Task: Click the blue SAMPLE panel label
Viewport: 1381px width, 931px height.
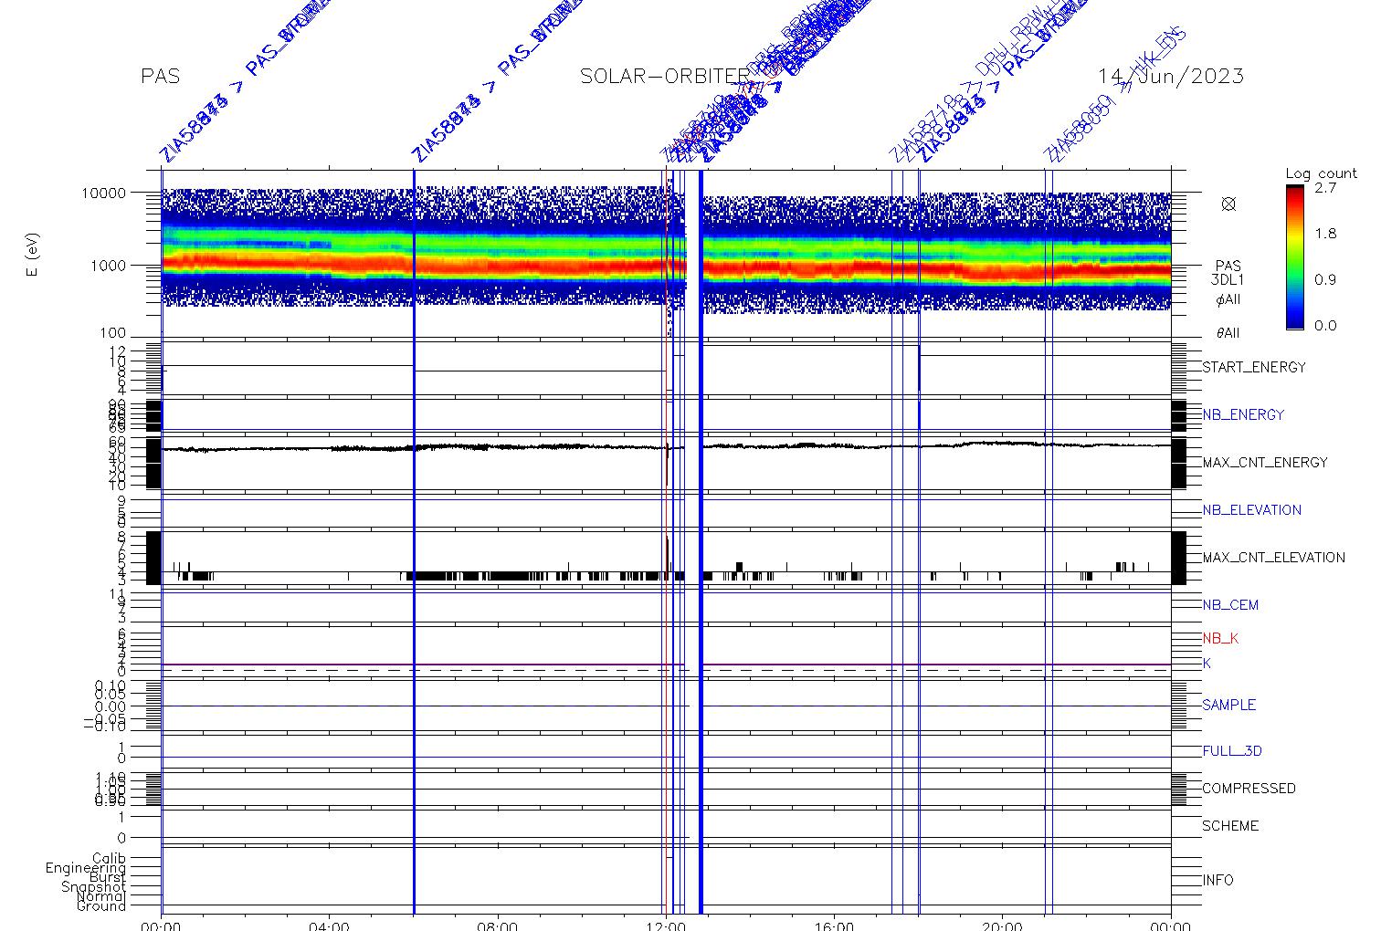Action: click(1228, 705)
